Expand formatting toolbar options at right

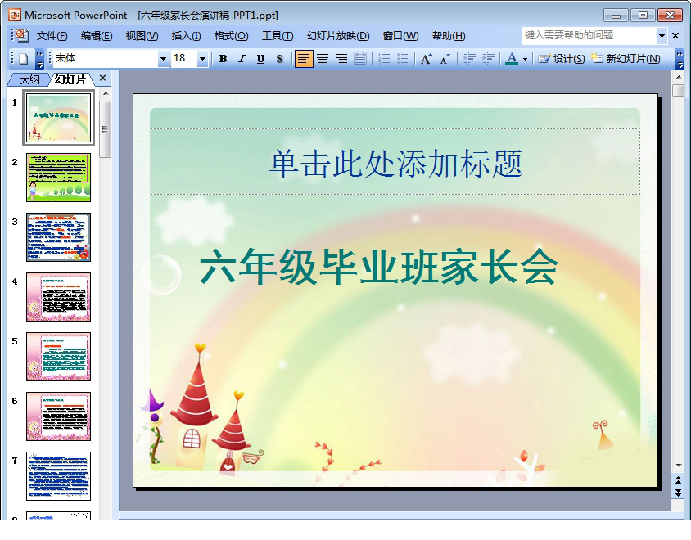point(680,59)
